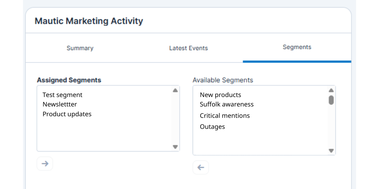Click the Mautic Marketing Activity heading
This screenshot has width=379, height=189.
coord(89,21)
